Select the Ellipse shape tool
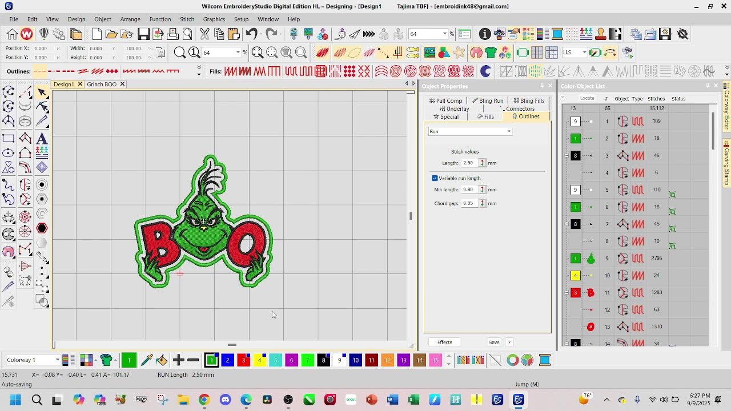The image size is (731, 411). click(9, 153)
